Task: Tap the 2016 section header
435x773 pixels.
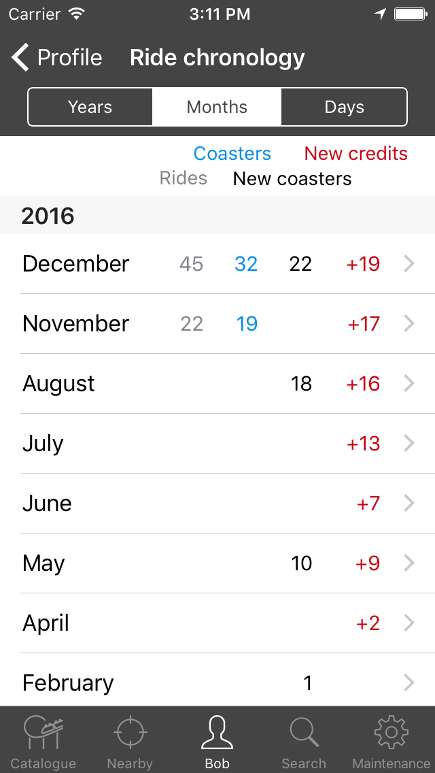Action: [x=48, y=216]
